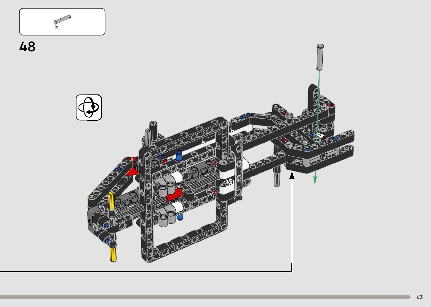Click the blue pin below the gray connectors
The height and width of the screenshot is (307, 431).
(180, 217)
